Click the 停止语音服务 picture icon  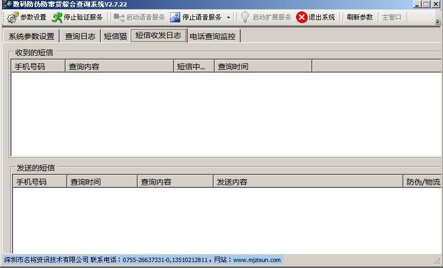175,17
